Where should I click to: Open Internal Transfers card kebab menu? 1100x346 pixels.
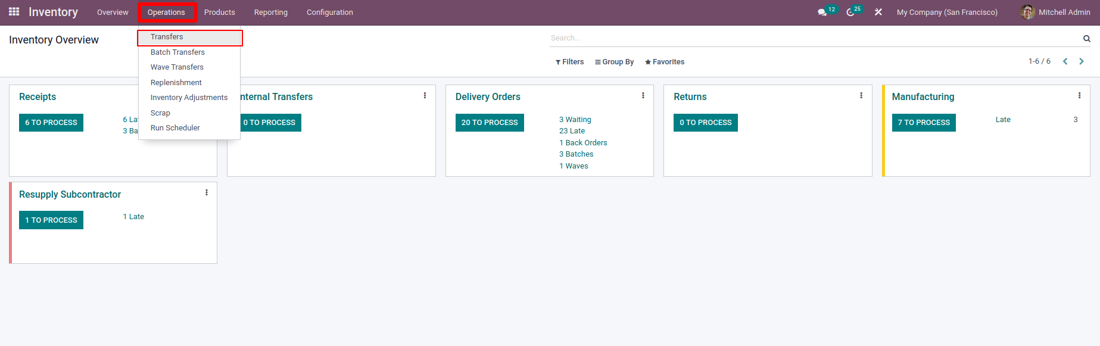[425, 95]
